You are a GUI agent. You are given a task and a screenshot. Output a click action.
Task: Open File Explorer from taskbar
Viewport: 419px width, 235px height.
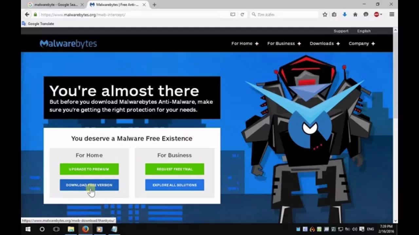point(71,229)
